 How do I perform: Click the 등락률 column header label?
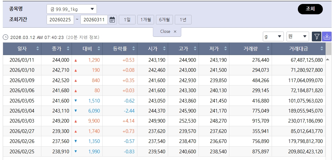[120, 49]
